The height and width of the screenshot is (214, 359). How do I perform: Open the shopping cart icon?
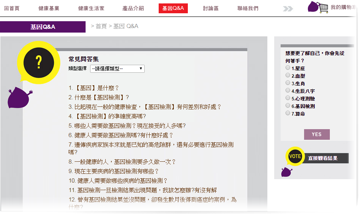pyautogui.click(x=323, y=8)
